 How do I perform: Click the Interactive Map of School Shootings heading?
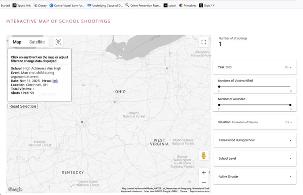coord(58,21)
